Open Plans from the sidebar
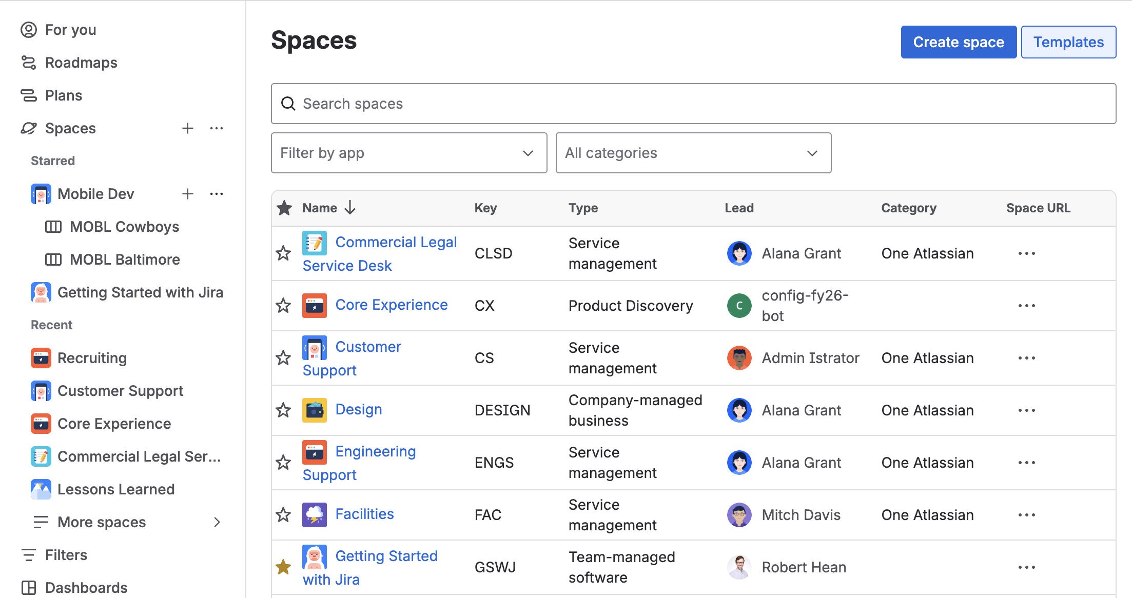Image resolution: width=1132 pixels, height=598 pixels. 63,95
